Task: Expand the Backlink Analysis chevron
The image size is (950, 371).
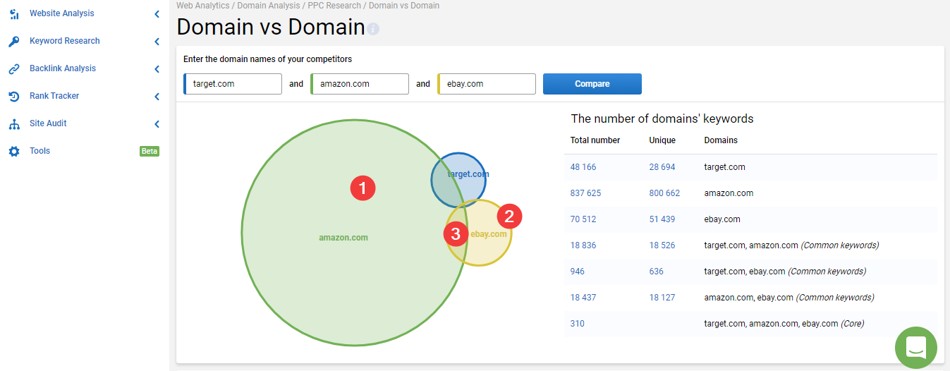Action: click(157, 69)
